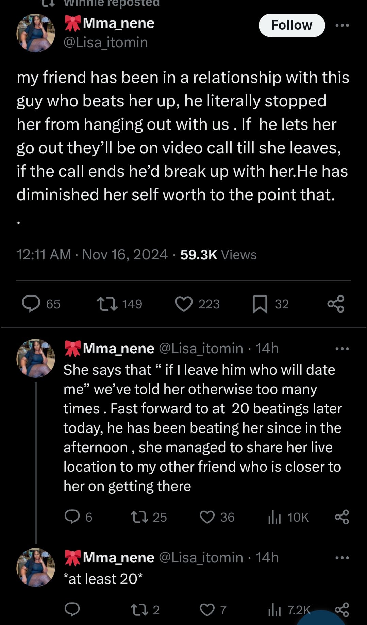Screen dimensions: 367x625
Task: Open the main post author's profile picture
Action: tap(36, 33)
